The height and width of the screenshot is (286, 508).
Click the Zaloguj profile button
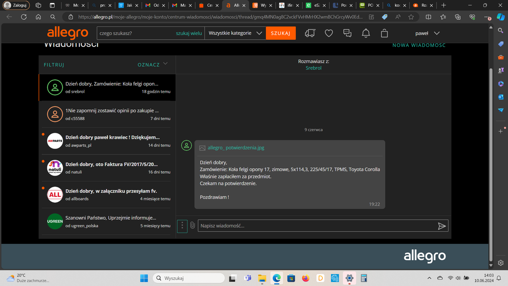tap(16, 5)
